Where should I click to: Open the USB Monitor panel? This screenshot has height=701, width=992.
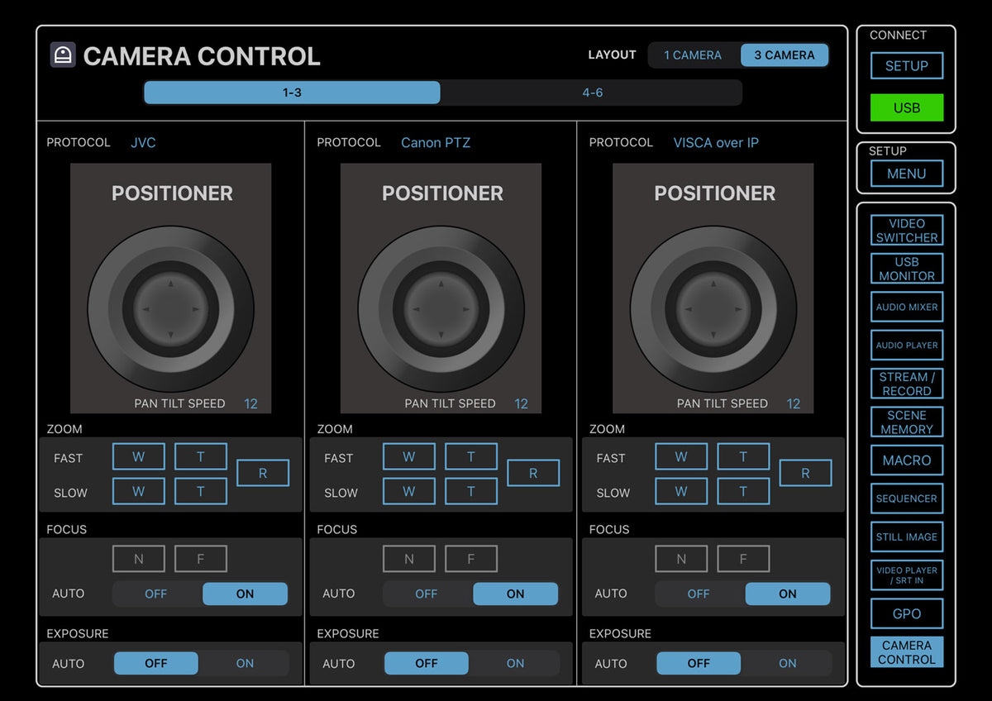coord(907,269)
